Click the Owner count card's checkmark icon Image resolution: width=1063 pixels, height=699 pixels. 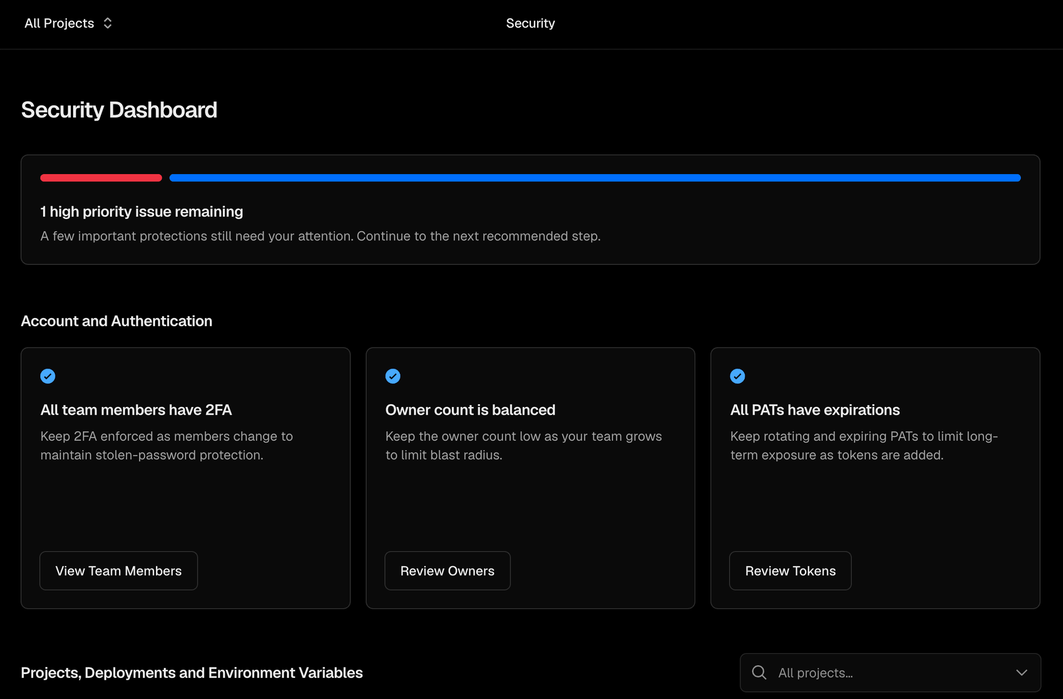click(393, 376)
